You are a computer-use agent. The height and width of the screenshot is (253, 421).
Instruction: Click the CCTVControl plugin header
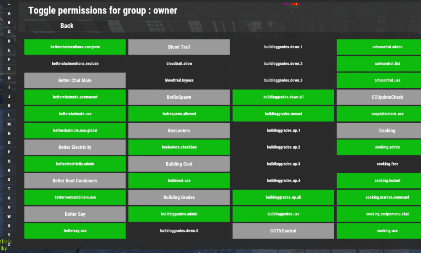pos(283,231)
